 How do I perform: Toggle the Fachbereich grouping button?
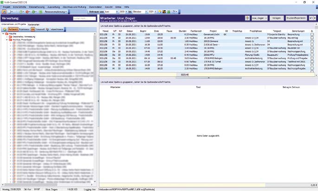click(13, 29)
